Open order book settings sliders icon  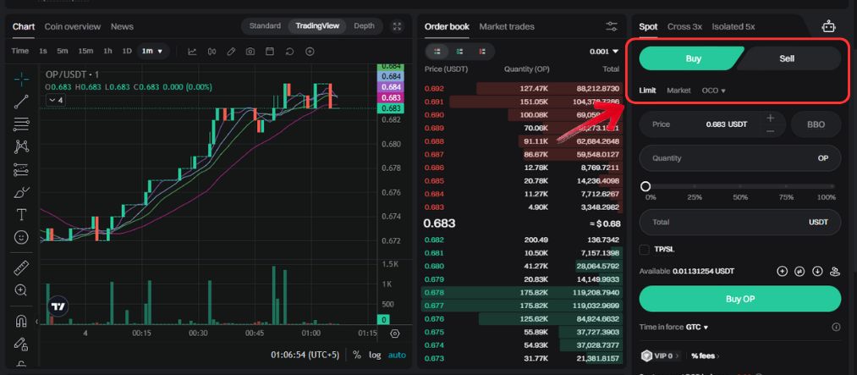(612, 26)
